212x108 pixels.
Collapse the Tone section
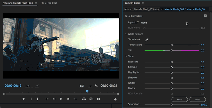pyautogui.click(x=126, y=56)
